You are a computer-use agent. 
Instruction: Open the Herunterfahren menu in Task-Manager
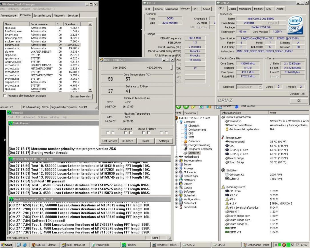click(x=42, y=9)
